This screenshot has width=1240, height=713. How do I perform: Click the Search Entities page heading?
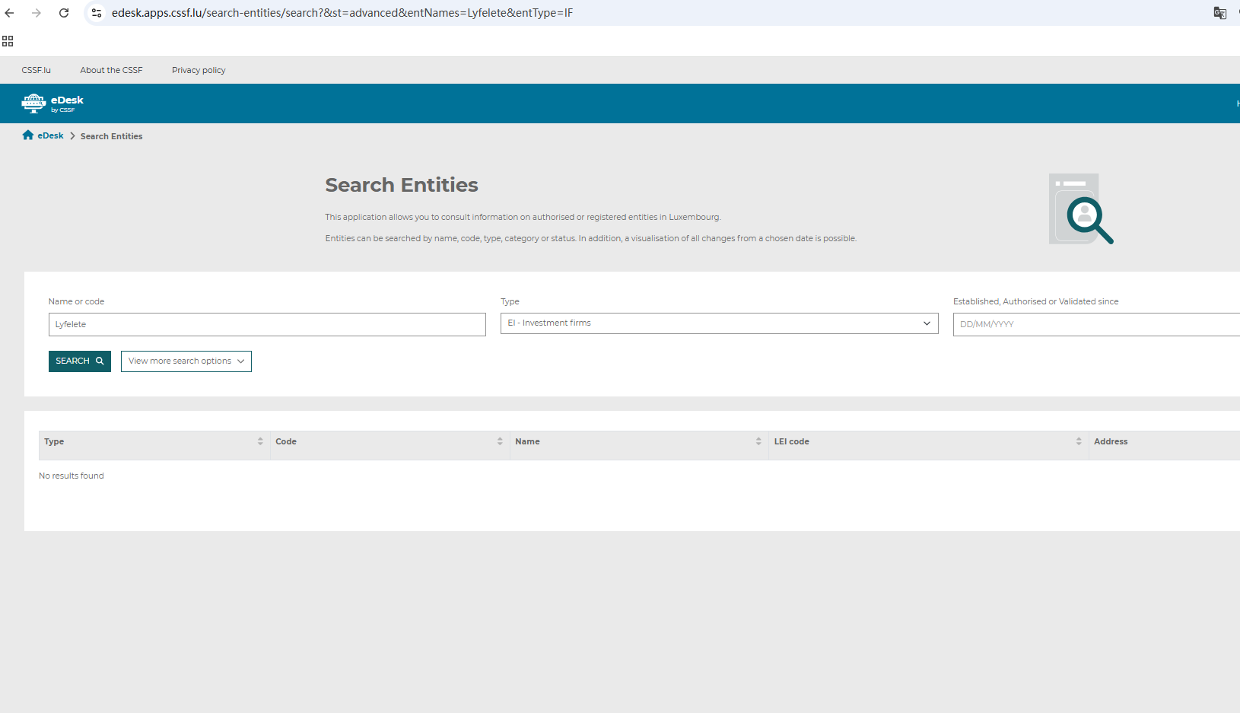[402, 185]
